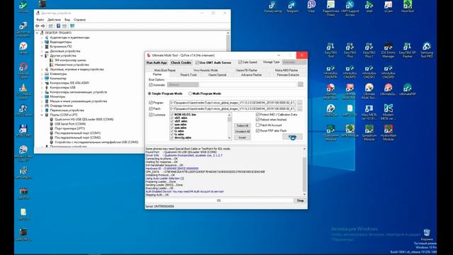Toggle the Safe Speed checkbox

click(240, 62)
